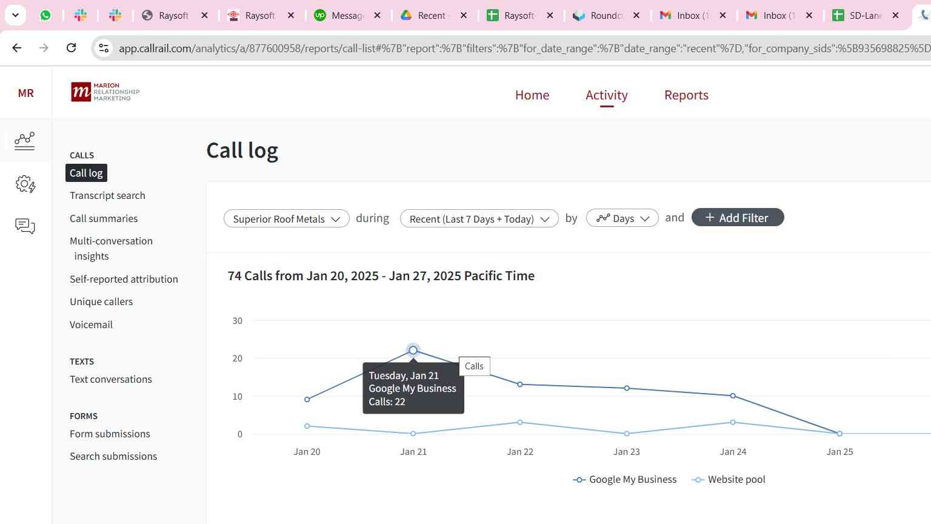Open Form submissions
This screenshot has width=931, height=524.
110,434
